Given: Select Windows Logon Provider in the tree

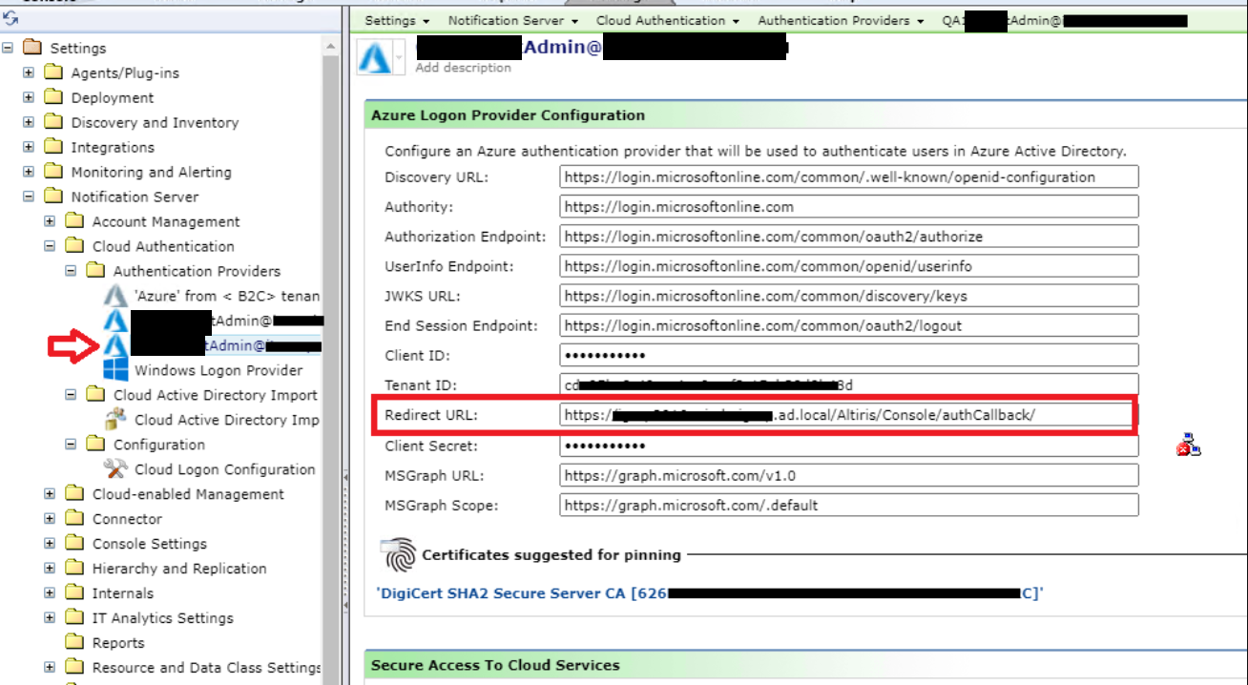Looking at the screenshot, I should pos(218,370).
